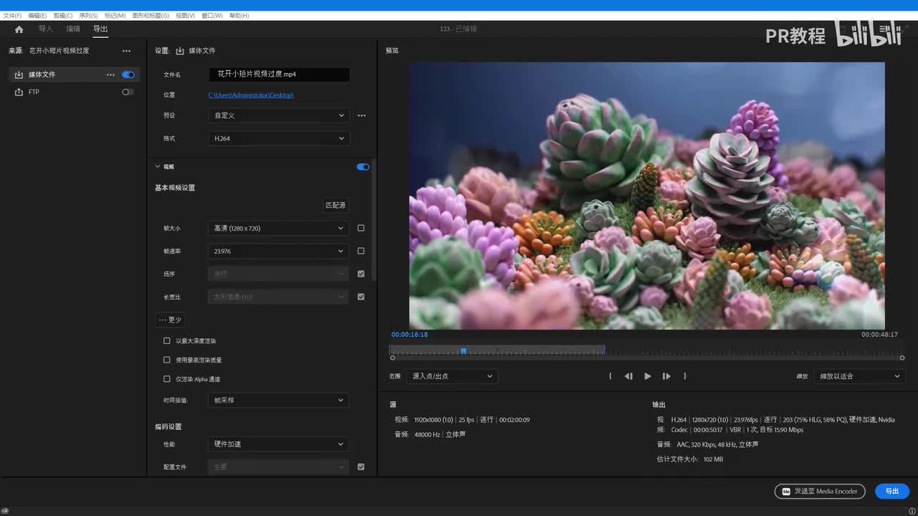The image size is (918, 516).
Task: Enable the FTP destination toggle
Action: 128,92
